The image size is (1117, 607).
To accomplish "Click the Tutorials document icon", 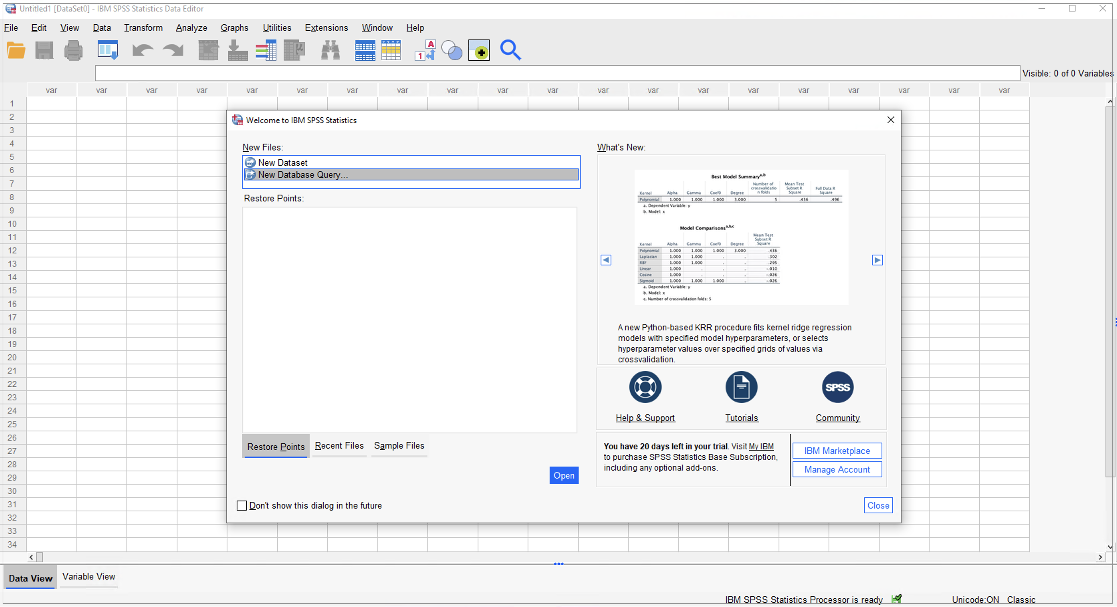I will pos(741,387).
